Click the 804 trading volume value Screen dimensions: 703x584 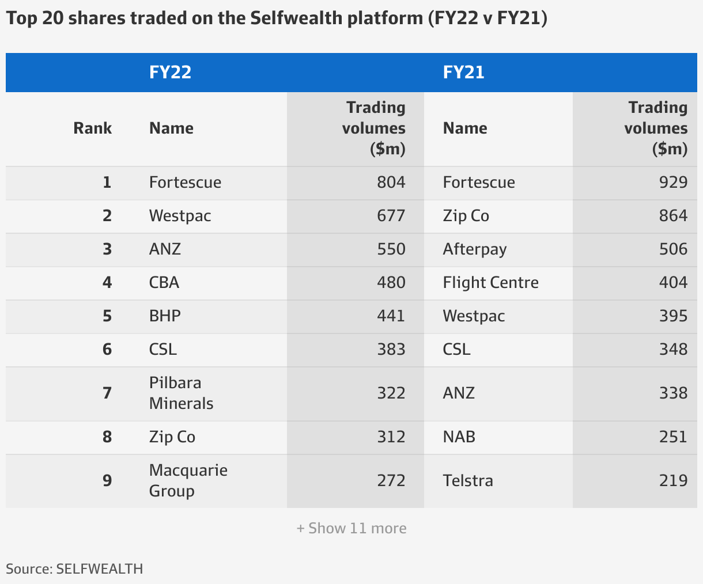(x=391, y=183)
